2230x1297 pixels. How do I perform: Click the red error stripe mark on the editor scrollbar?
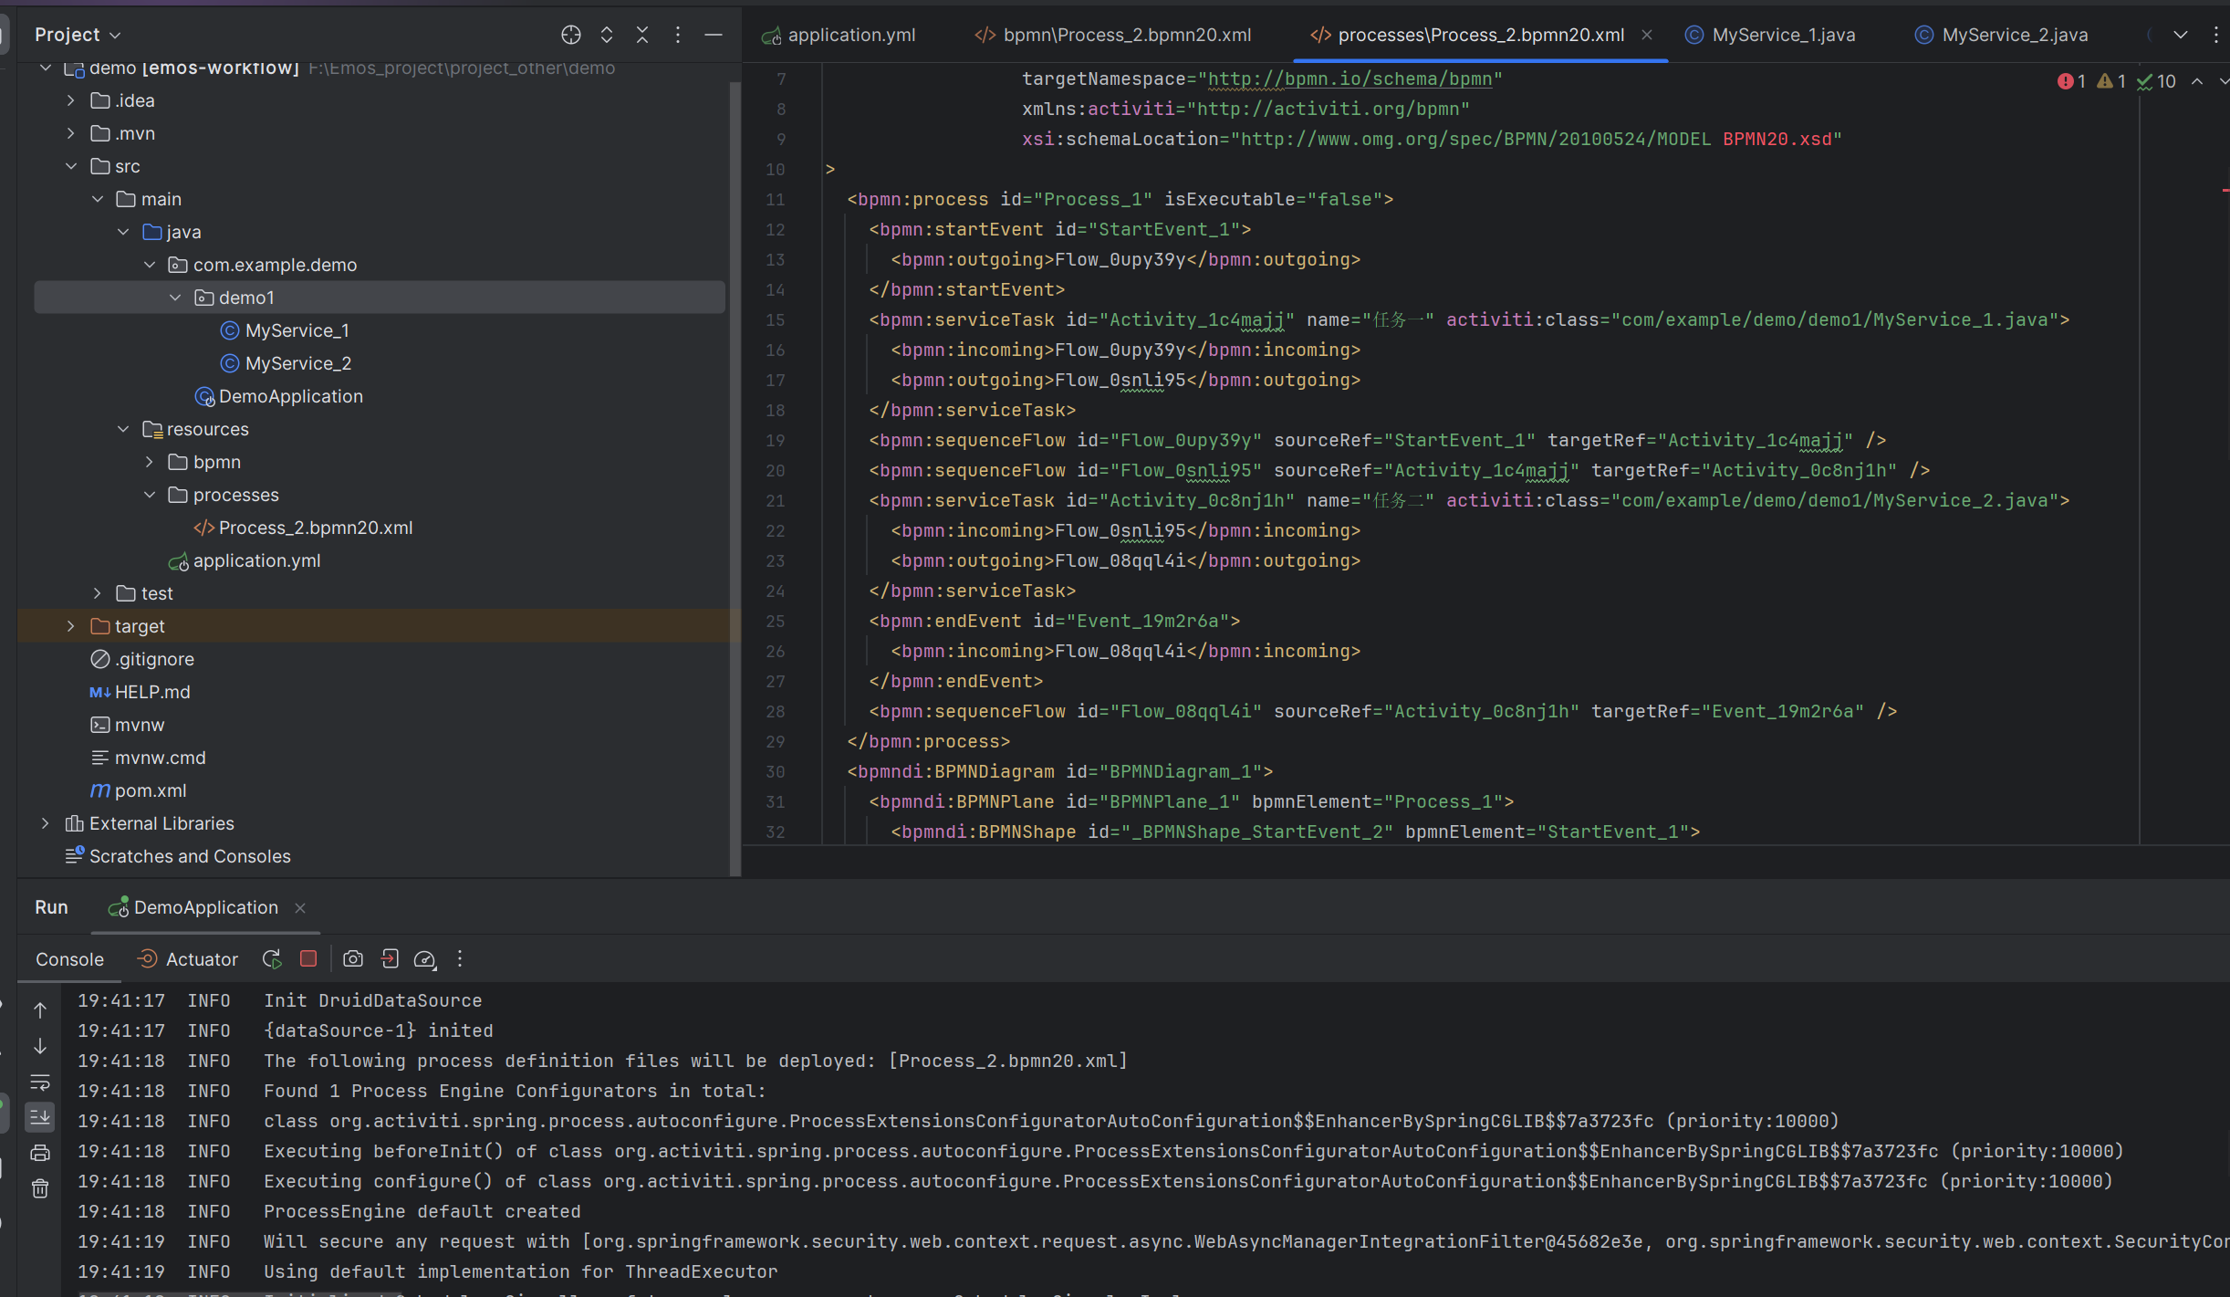tap(2225, 190)
